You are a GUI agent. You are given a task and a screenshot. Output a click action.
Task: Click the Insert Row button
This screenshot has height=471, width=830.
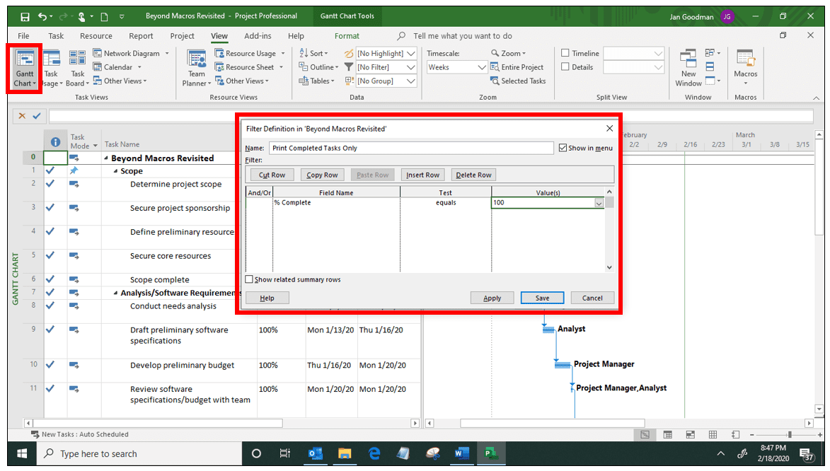tap(422, 175)
